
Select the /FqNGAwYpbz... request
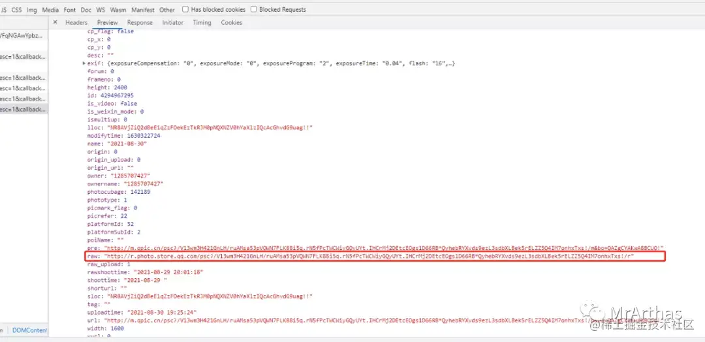[x=23, y=35]
